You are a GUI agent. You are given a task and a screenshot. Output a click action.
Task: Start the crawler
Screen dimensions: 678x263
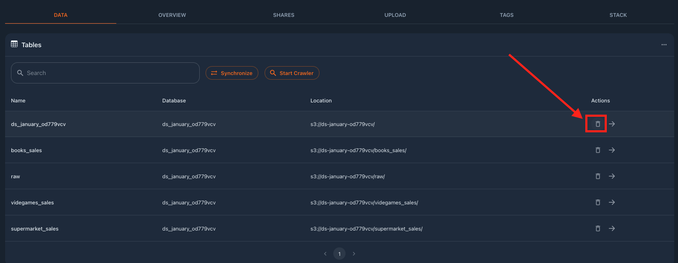[292, 73]
